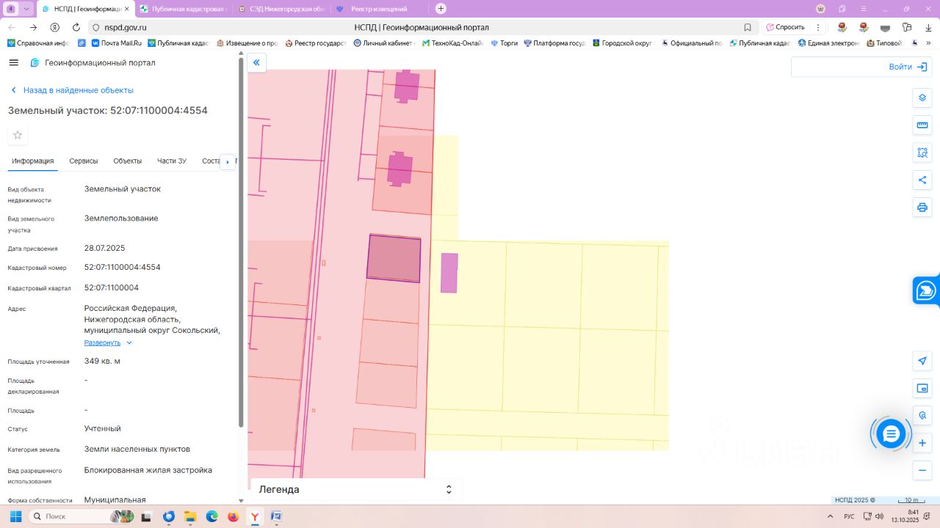940x528 pixels.
Task: Switch to the Сервисы tab
Action: pyautogui.click(x=84, y=161)
